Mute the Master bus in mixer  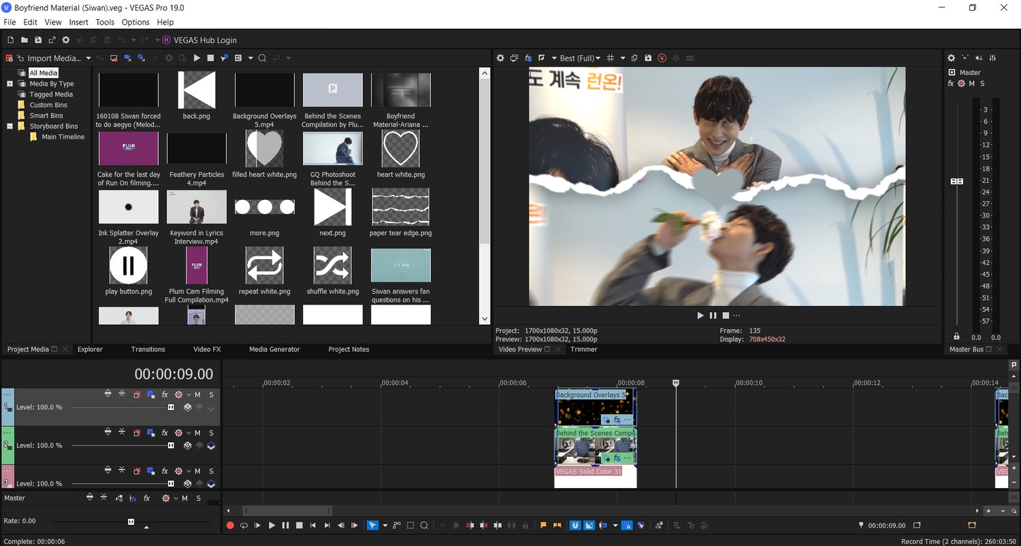972,84
